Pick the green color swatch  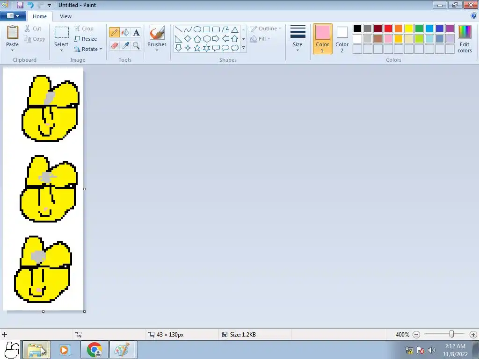tap(419, 29)
